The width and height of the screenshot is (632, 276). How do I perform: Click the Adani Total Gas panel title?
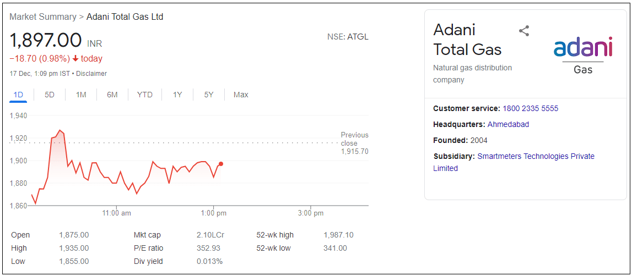point(467,40)
